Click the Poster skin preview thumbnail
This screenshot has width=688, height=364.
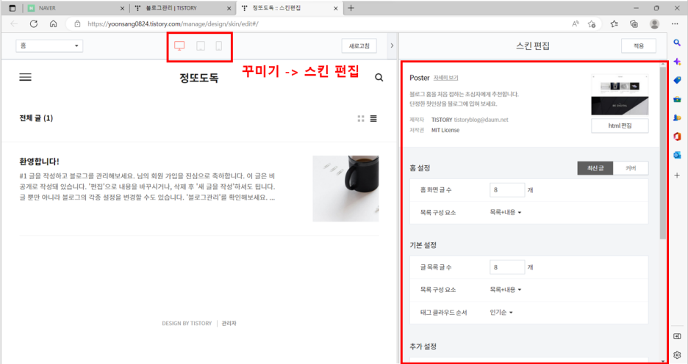tap(620, 95)
